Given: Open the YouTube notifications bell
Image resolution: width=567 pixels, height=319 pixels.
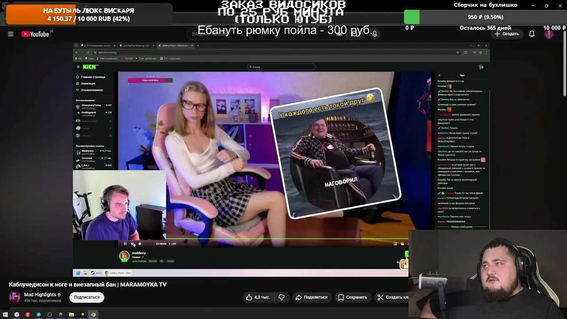Looking at the screenshot, I should tap(532, 34).
